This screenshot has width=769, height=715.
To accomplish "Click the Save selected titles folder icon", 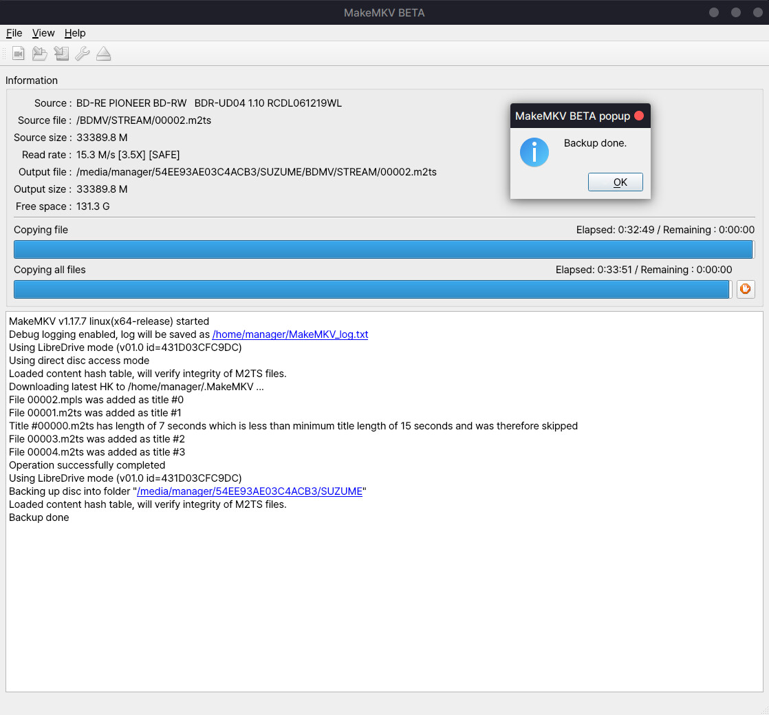I will click(x=40, y=54).
